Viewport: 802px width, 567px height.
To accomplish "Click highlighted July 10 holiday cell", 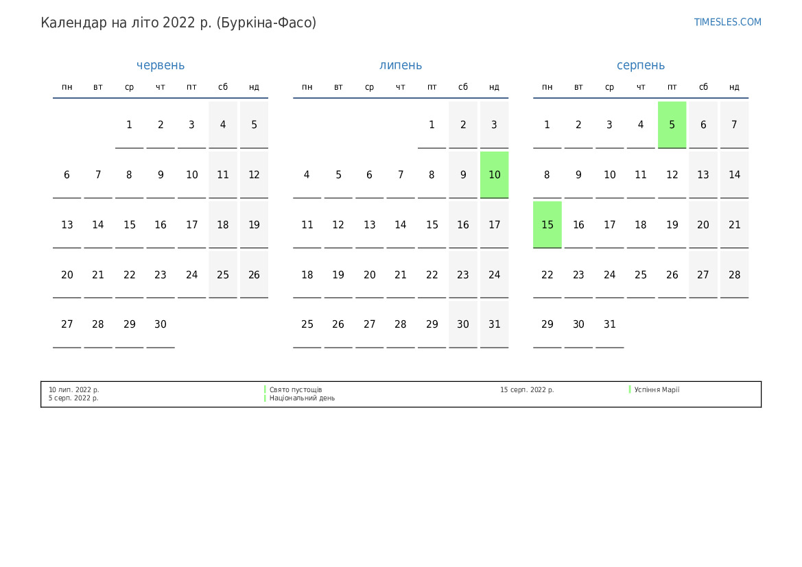I will (494, 175).
